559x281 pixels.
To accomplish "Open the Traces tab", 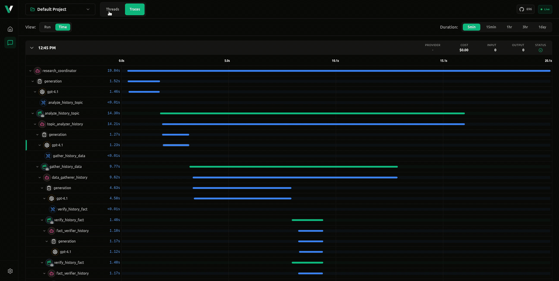I will click(135, 9).
